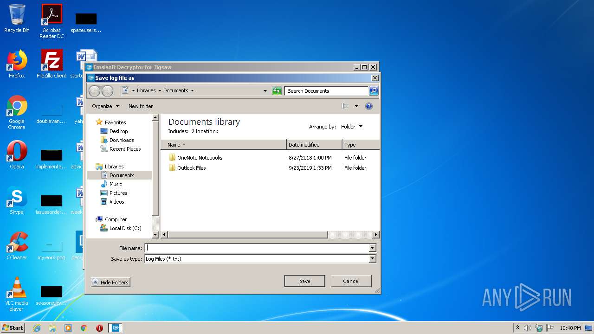Click Emsisoft Decryptor taskbar button

point(116,328)
